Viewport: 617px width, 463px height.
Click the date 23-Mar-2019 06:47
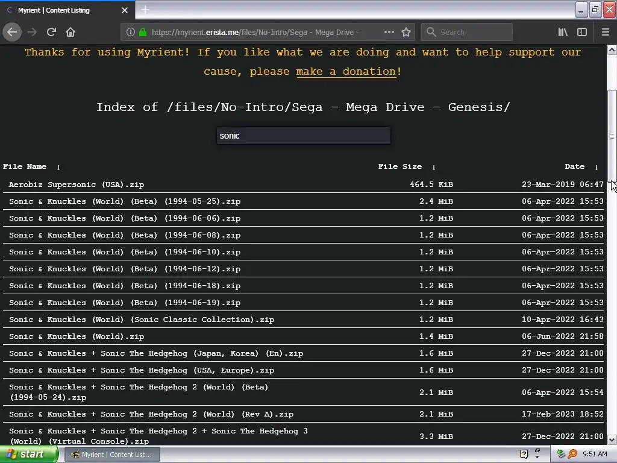click(x=562, y=184)
